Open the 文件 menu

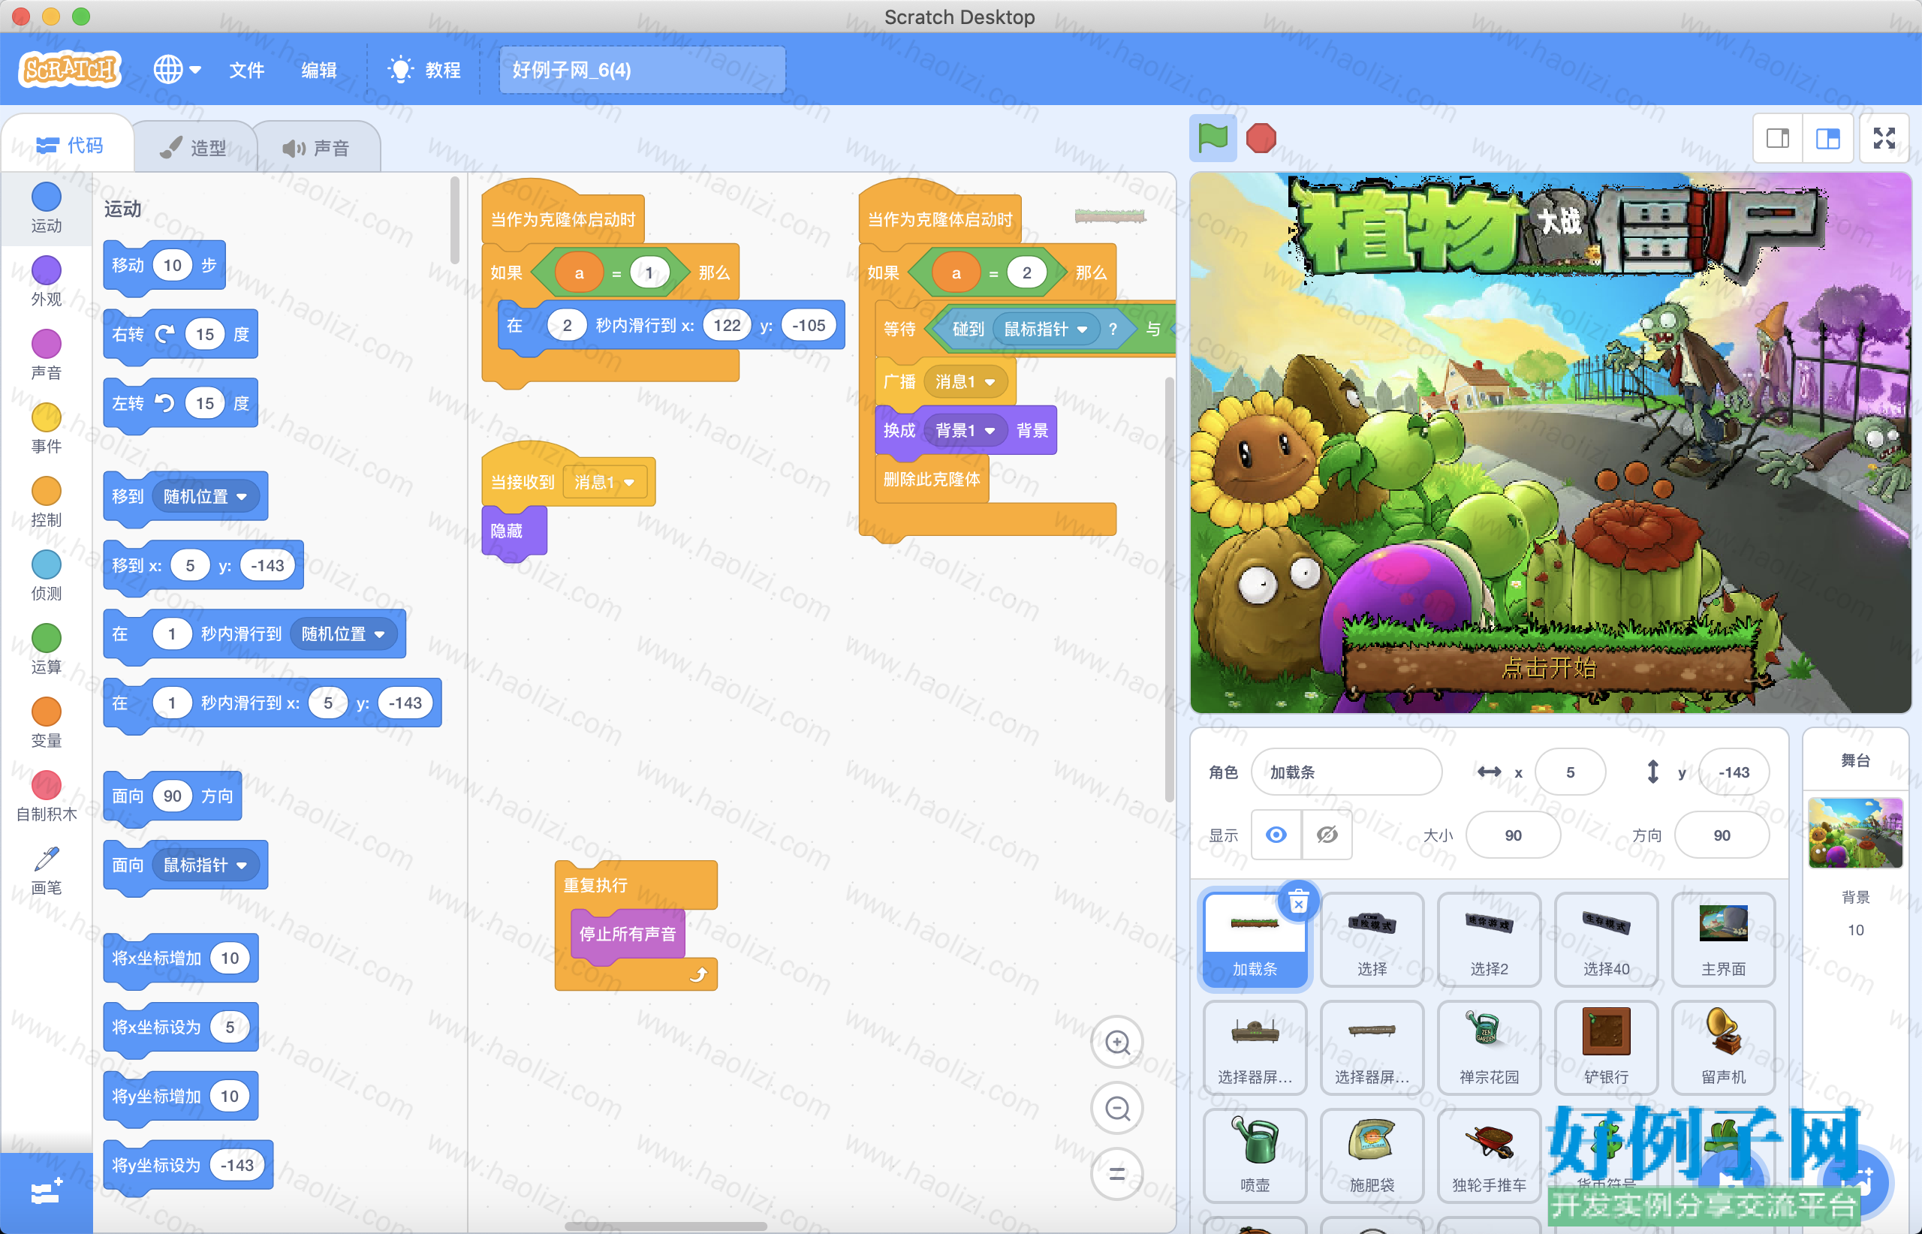click(247, 70)
